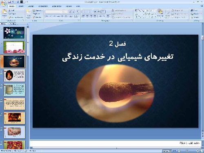Click the Bullets list icon
The width and height of the screenshot is (204, 153).
(84, 12)
